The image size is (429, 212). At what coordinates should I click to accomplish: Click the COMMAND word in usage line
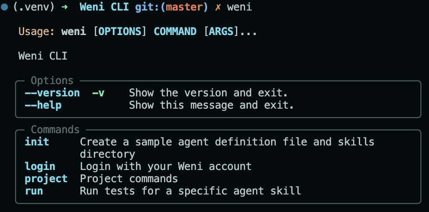(x=175, y=32)
